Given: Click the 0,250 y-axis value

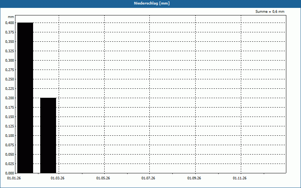Looking at the screenshot, I should [x=10, y=79].
